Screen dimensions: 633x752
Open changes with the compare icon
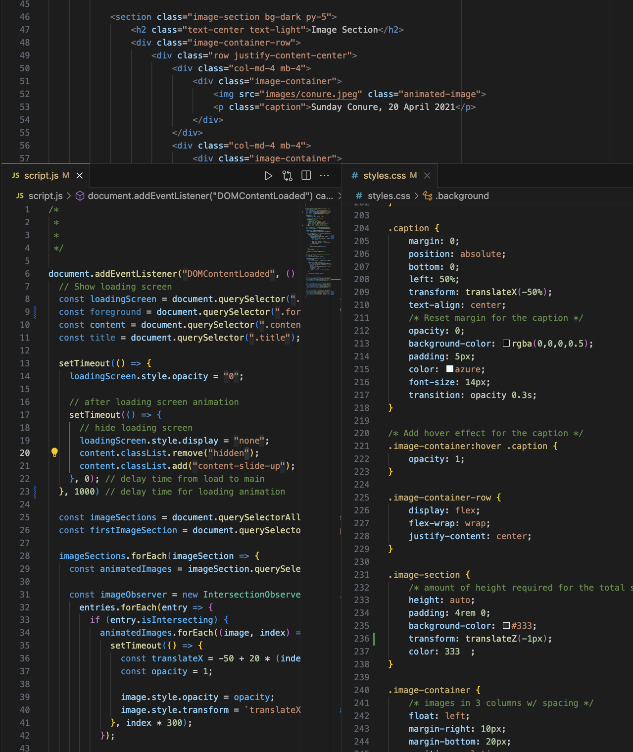coord(288,176)
